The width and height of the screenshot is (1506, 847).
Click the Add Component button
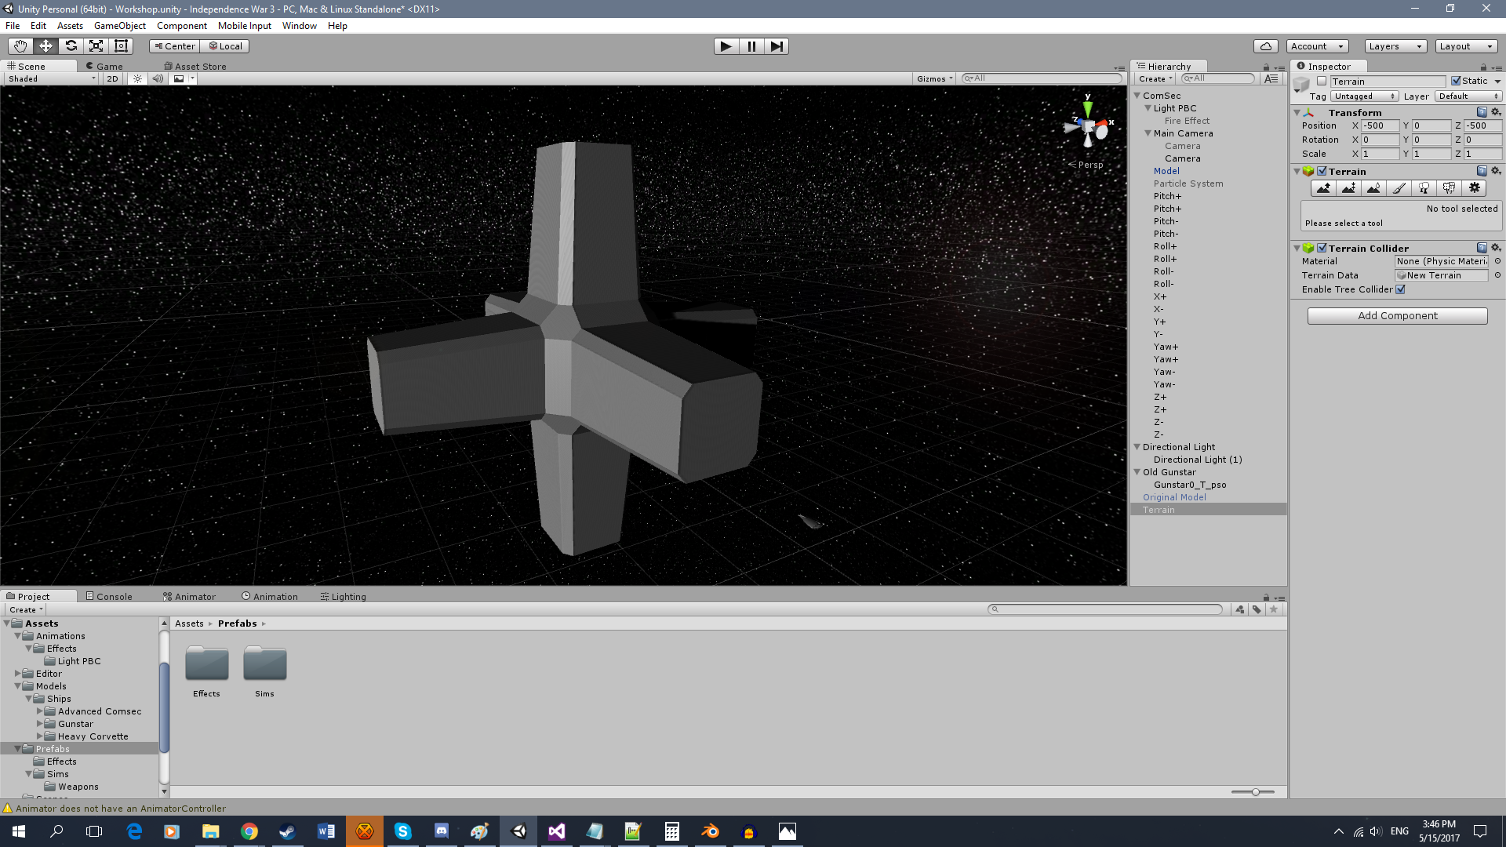(1397, 315)
